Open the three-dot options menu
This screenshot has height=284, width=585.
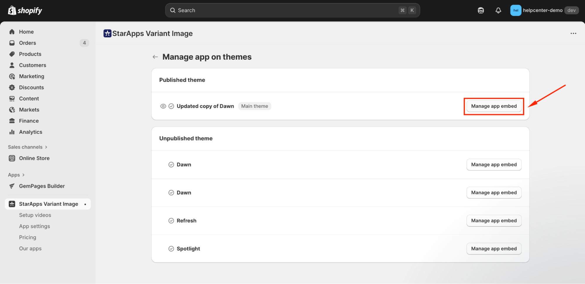point(573,33)
